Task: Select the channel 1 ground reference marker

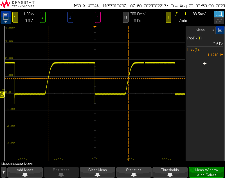Action: [2, 94]
